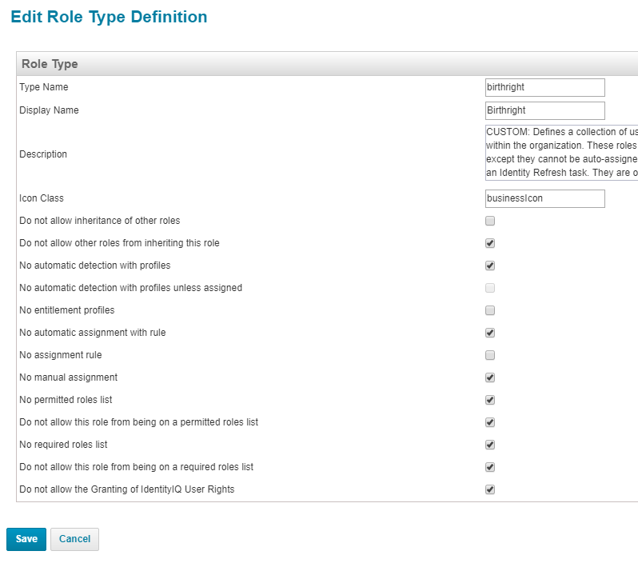
Task: Click the Icon Class input field
Action: [544, 198]
